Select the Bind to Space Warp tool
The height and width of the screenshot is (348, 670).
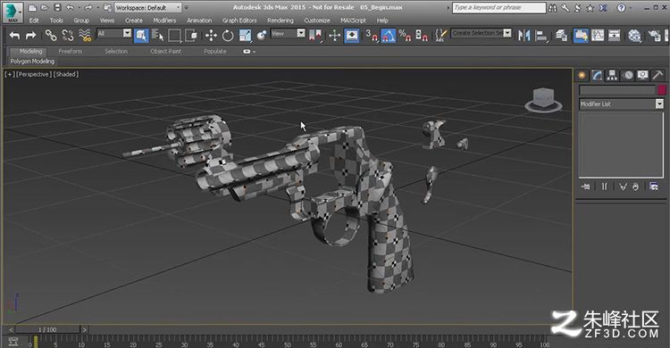[85, 36]
